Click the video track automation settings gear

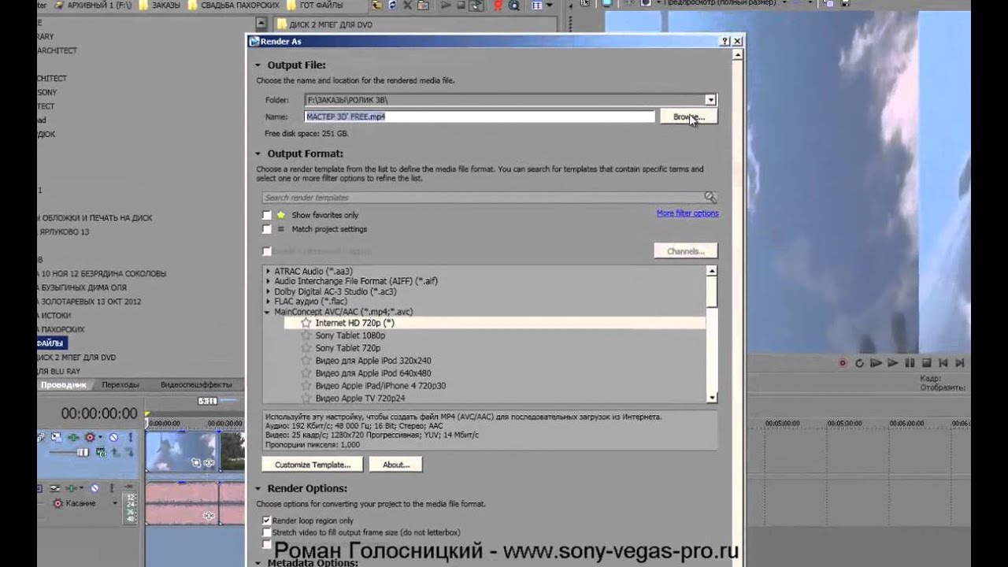[x=91, y=437]
